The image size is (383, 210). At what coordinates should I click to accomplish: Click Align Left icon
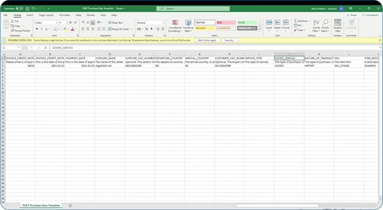83,29
